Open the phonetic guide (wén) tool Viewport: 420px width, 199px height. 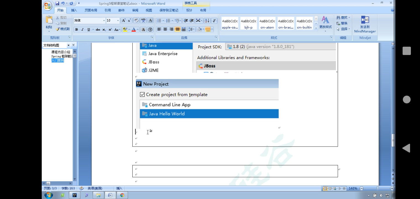coord(143,20)
